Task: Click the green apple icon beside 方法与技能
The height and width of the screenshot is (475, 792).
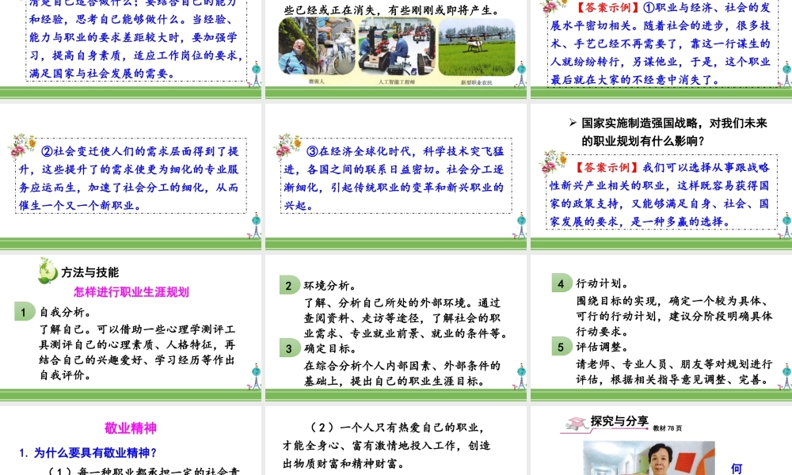Action: 48,272
